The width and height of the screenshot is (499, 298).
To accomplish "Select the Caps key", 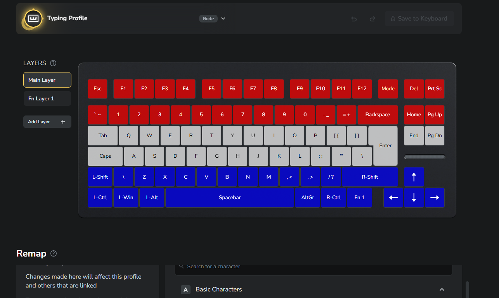I will point(105,156).
